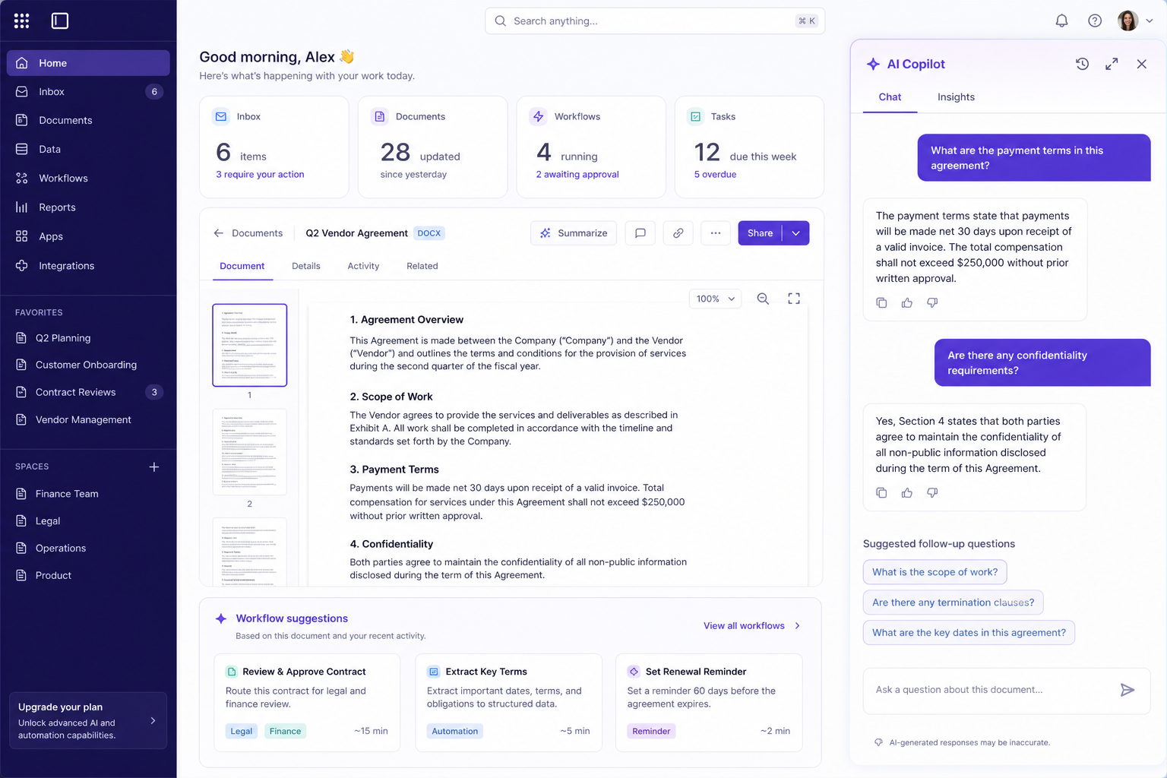Select the Document tab
The width and height of the screenshot is (1167, 778).
(242, 266)
